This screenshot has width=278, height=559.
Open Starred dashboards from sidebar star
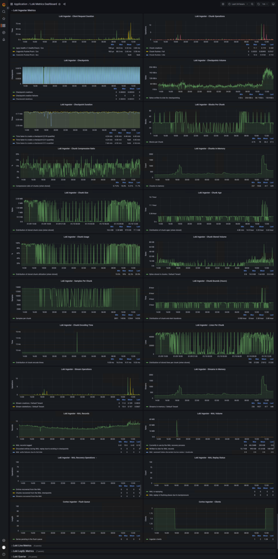point(4,18)
